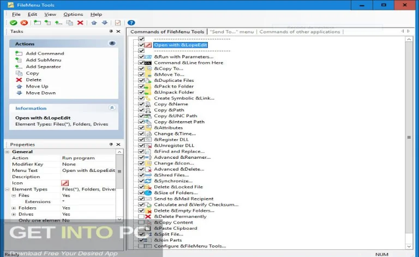The image size is (419, 257).
Task: Click the Delete Locked File icon
Action: [x=148, y=187]
